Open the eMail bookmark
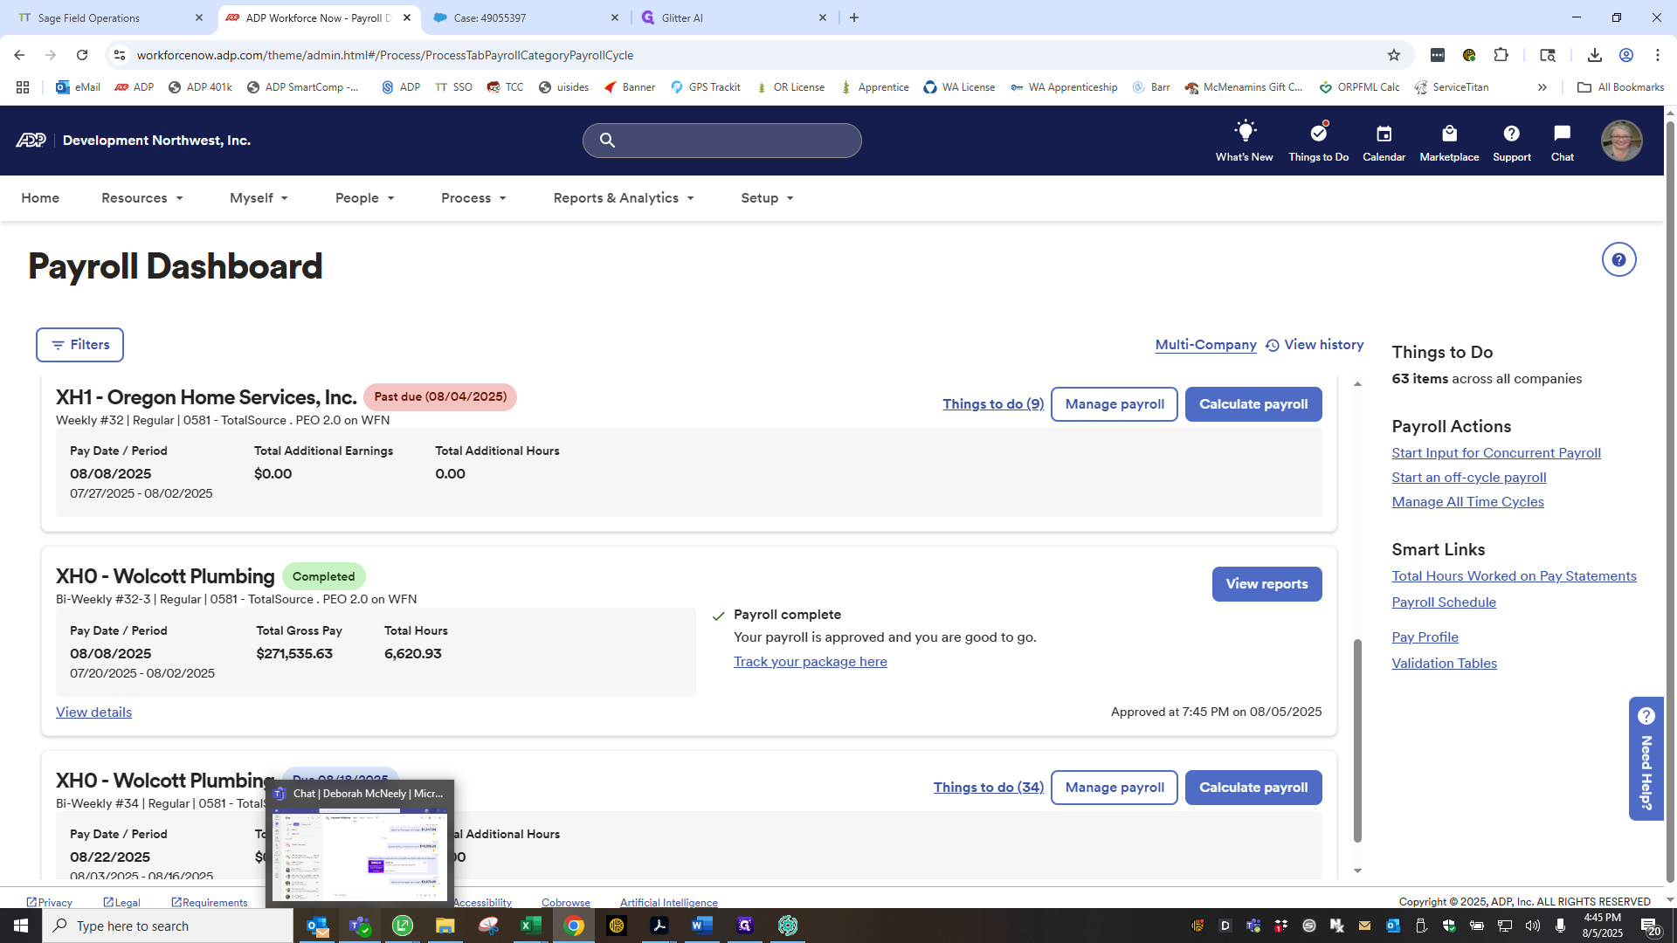This screenshot has width=1677, height=943. pyautogui.click(x=78, y=87)
